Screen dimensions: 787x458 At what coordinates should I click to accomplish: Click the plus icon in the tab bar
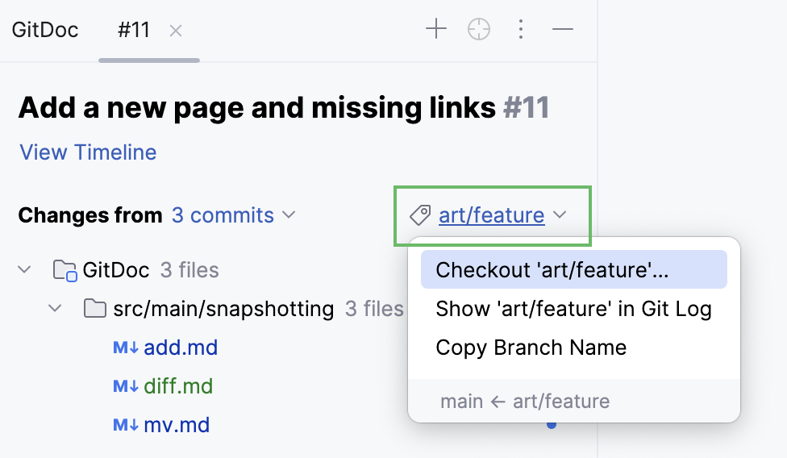tap(436, 31)
